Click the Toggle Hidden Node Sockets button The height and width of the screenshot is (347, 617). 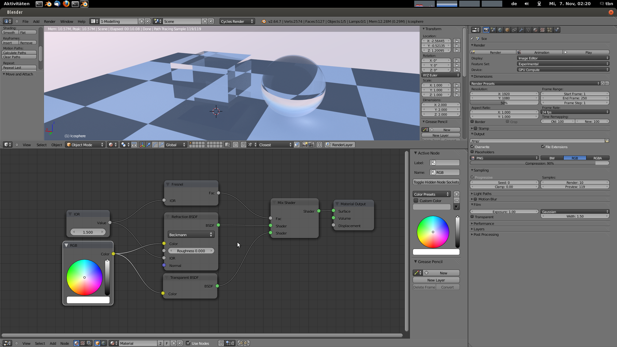pos(436,182)
